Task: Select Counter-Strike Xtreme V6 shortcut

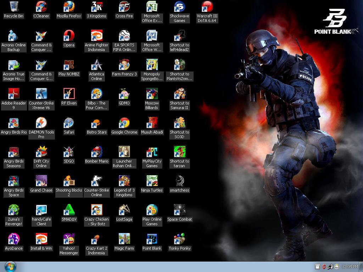Action: (x=41, y=93)
